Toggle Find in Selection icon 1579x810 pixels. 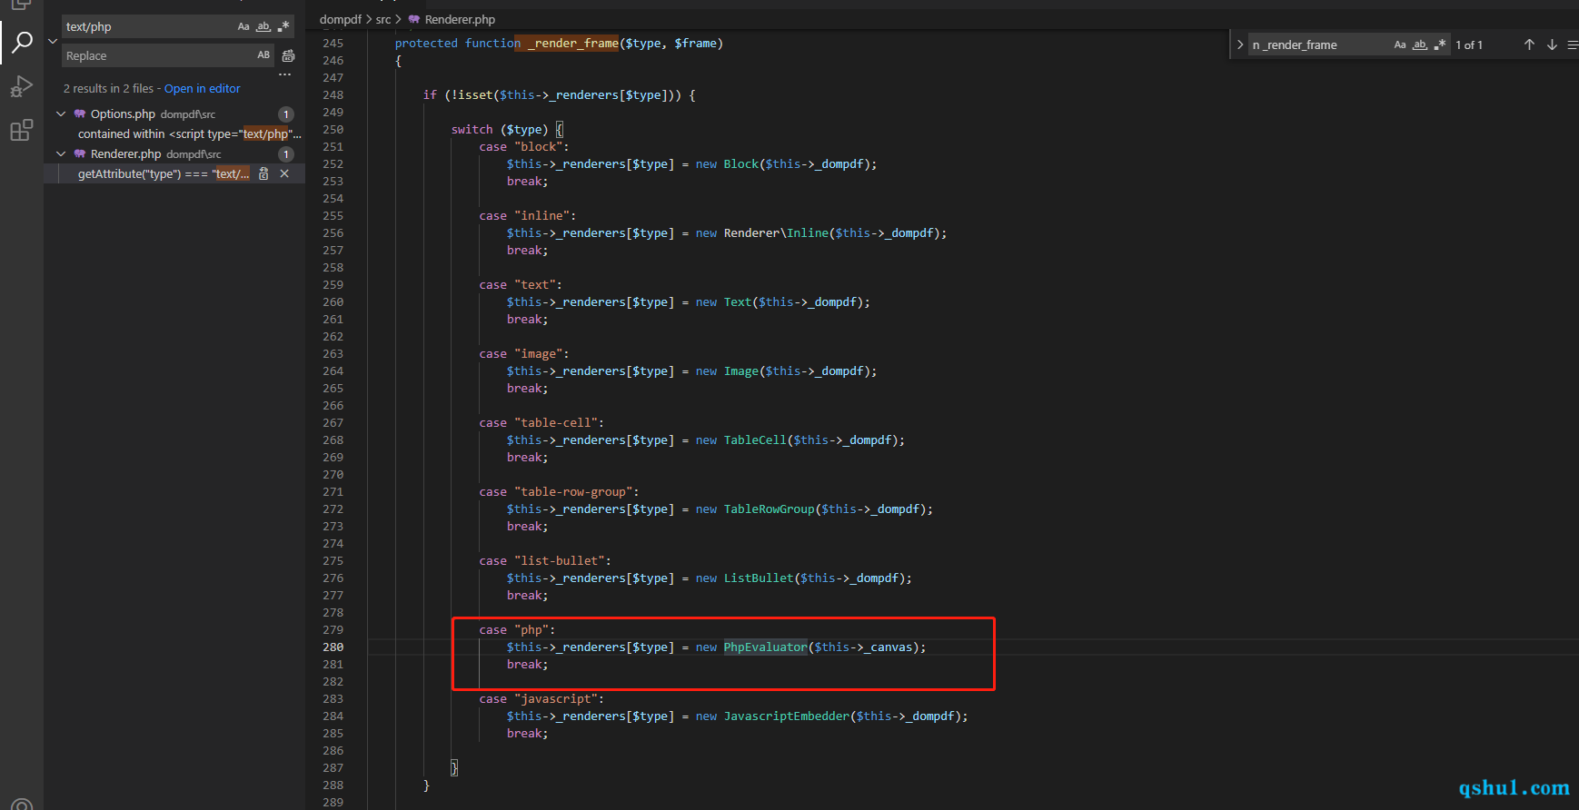(1573, 44)
